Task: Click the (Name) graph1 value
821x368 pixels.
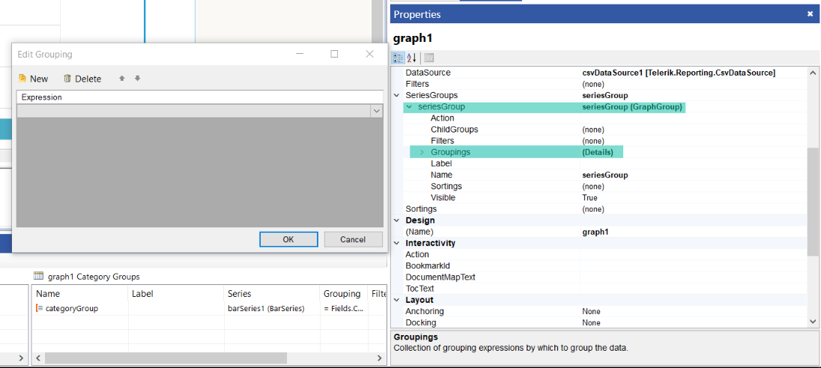Action: 596,232
